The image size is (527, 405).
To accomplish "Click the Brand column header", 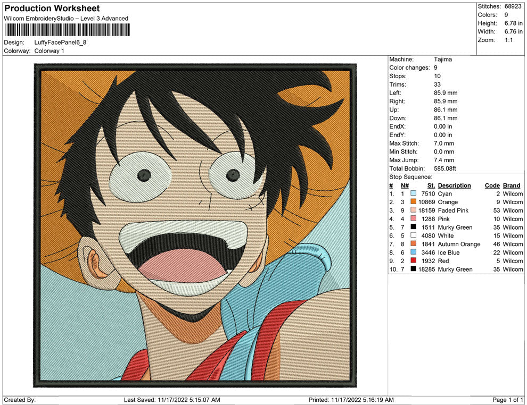I will coord(511,185).
